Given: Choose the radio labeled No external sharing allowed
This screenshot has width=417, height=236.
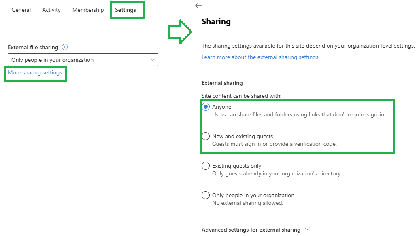Looking at the screenshot, I should pyautogui.click(x=206, y=195).
